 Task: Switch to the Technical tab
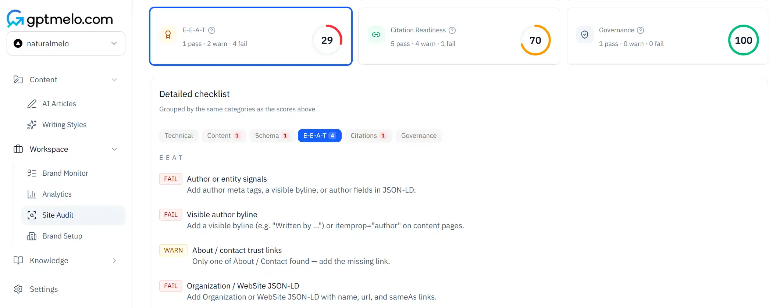tap(179, 136)
